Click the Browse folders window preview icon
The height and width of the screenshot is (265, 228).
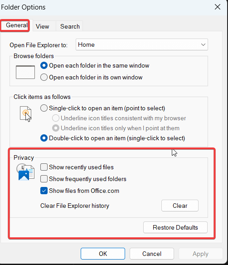(25, 72)
